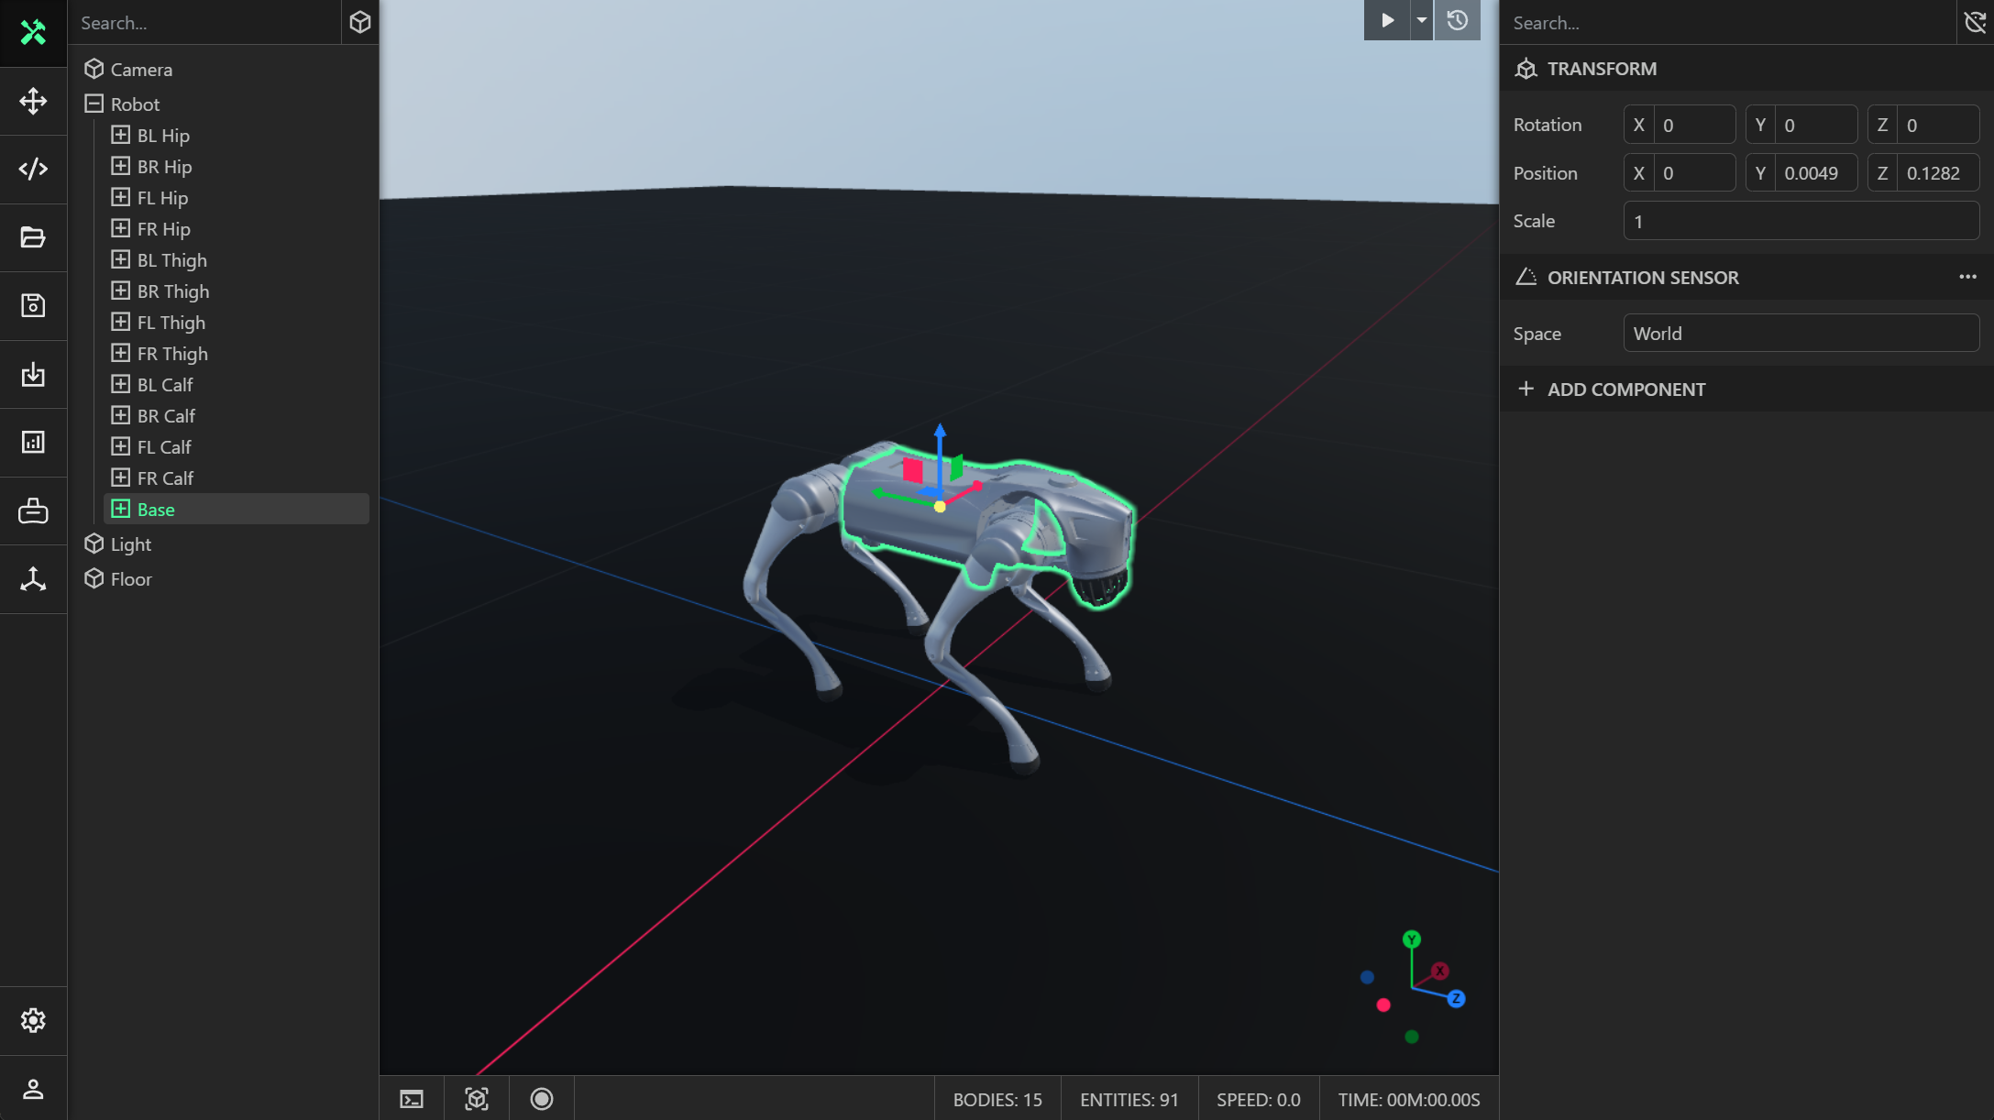
Task: Select Floor in the hierarchy
Action: tap(131, 579)
